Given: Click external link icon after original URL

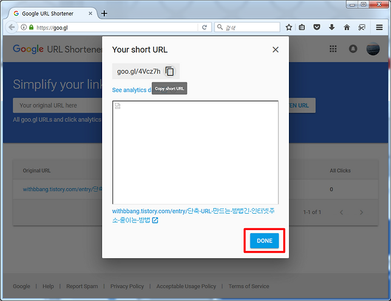Looking at the screenshot, I should click(155, 220).
